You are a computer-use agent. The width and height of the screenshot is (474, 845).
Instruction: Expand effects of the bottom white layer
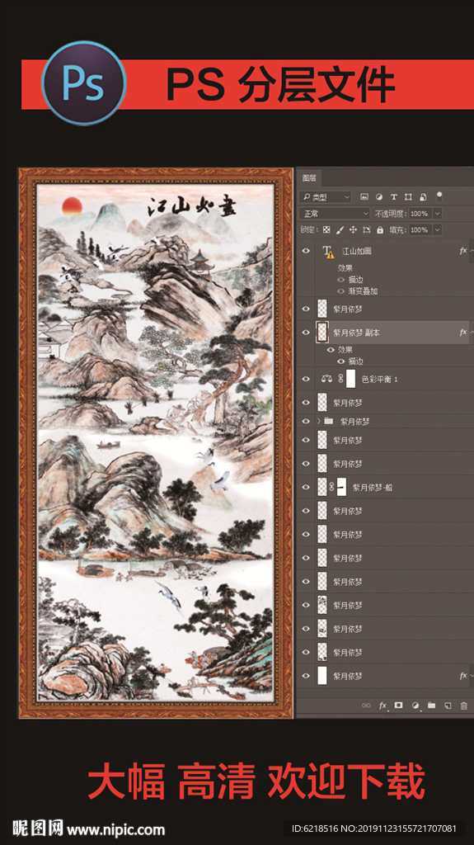coord(472,675)
